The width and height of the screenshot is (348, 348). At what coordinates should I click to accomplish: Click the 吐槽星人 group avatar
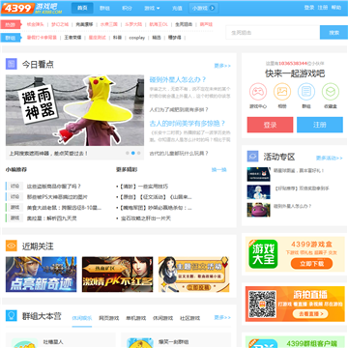coord(24,342)
